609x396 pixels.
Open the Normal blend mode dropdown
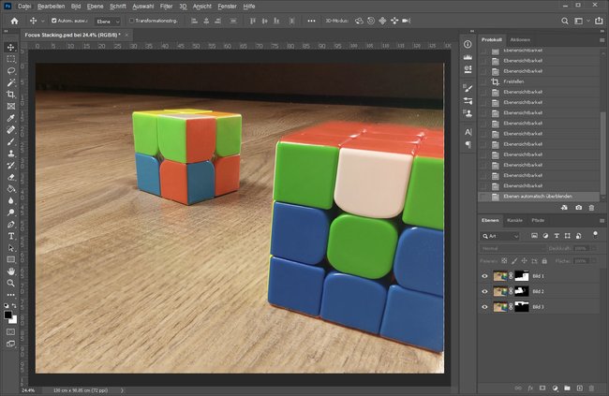click(x=512, y=248)
